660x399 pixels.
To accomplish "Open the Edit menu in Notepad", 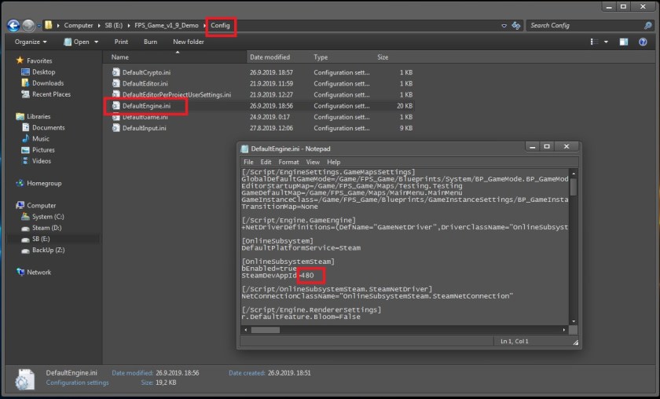I will (x=266, y=162).
